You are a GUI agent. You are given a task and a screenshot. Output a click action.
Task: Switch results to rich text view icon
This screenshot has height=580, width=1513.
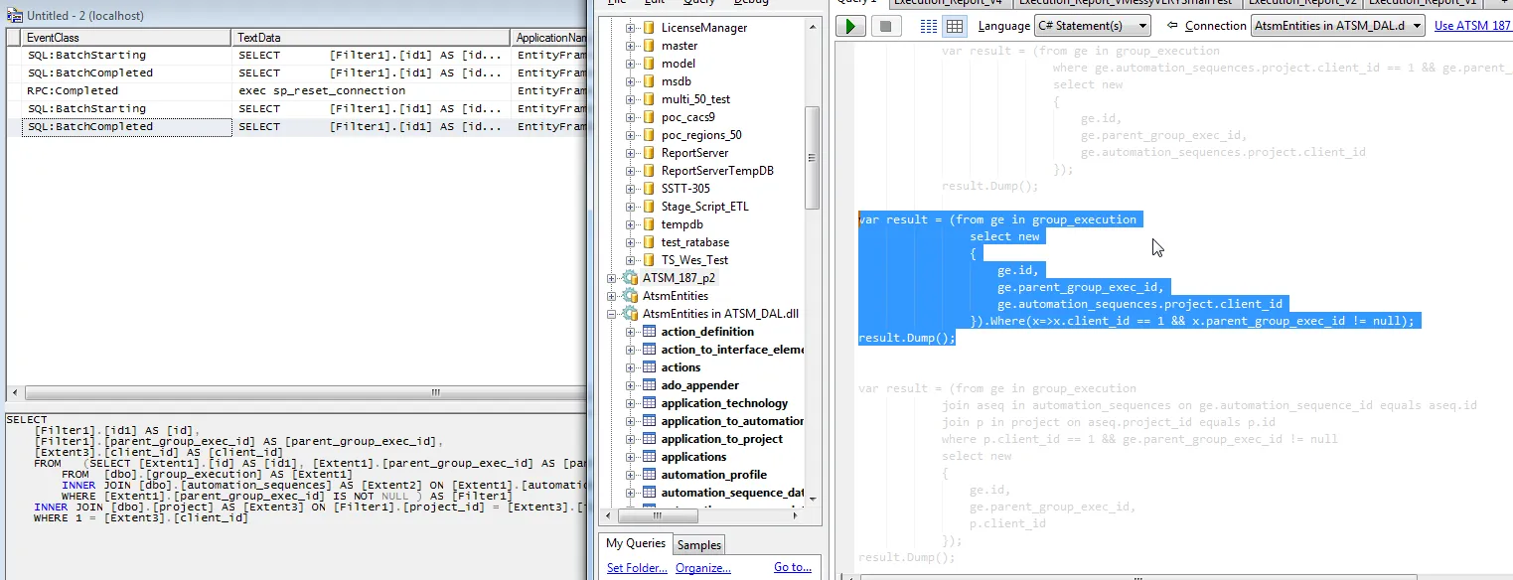click(x=929, y=26)
